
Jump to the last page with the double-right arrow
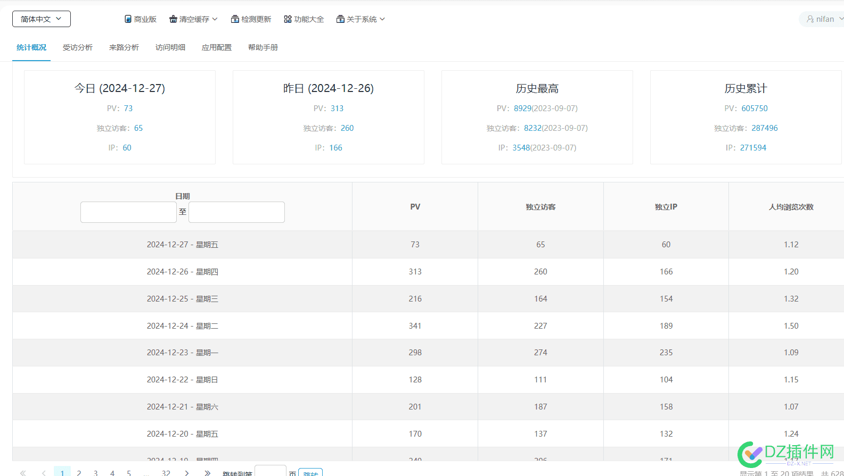[x=207, y=473]
